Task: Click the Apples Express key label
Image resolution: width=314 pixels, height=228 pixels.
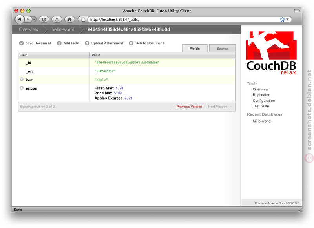Action: click(109, 98)
